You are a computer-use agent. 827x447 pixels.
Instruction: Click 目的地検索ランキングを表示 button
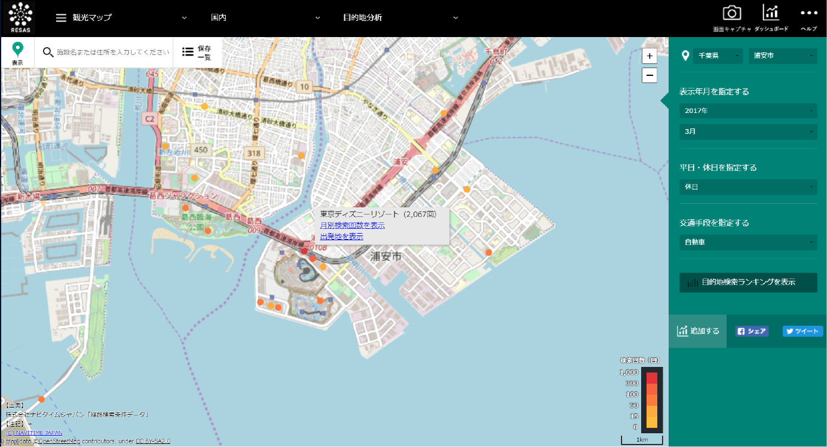(x=748, y=283)
